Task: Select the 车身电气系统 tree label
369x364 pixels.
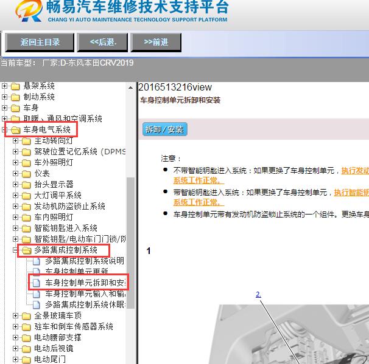Action: click(47, 129)
